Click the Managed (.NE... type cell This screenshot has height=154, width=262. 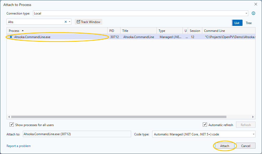tap(170, 37)
